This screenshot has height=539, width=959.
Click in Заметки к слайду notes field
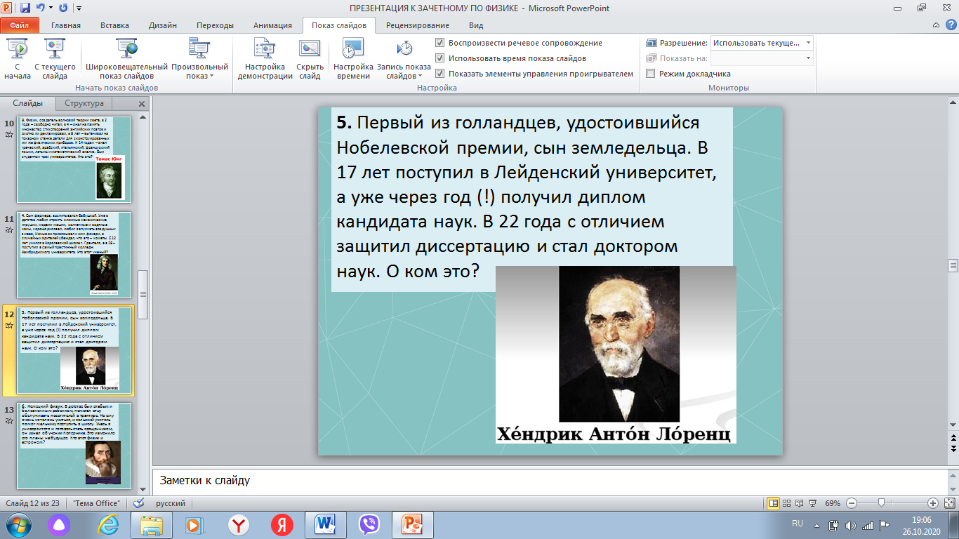click(549, 481)
